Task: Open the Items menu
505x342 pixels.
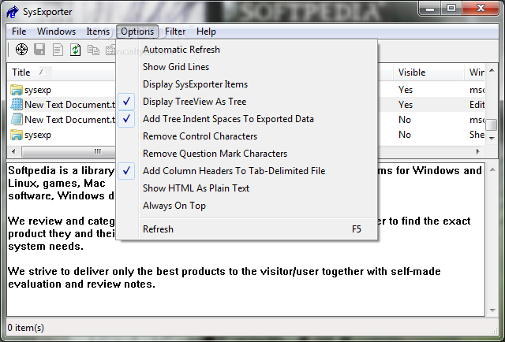Action: coord(98,32)
